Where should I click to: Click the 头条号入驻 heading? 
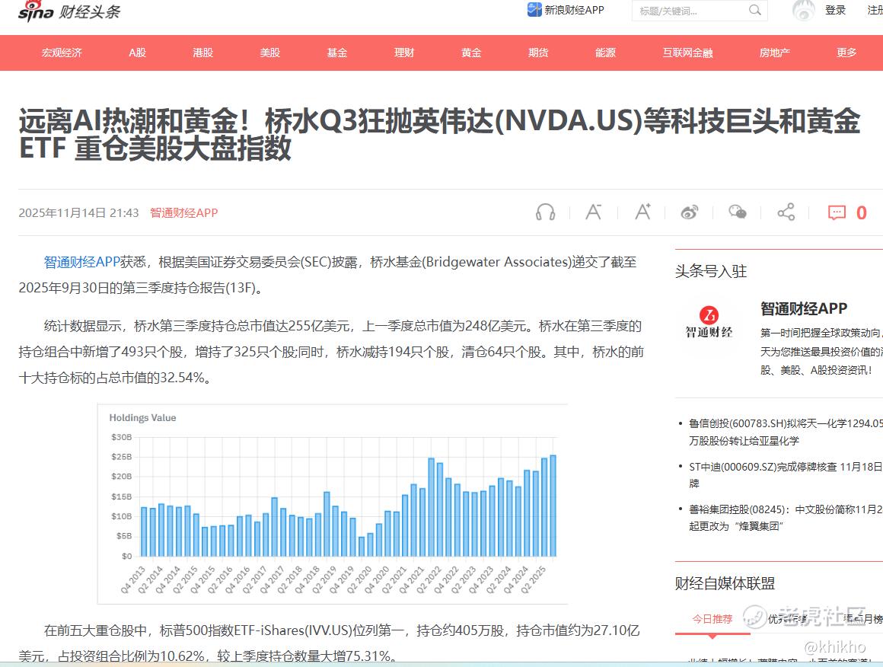point(711,272)
